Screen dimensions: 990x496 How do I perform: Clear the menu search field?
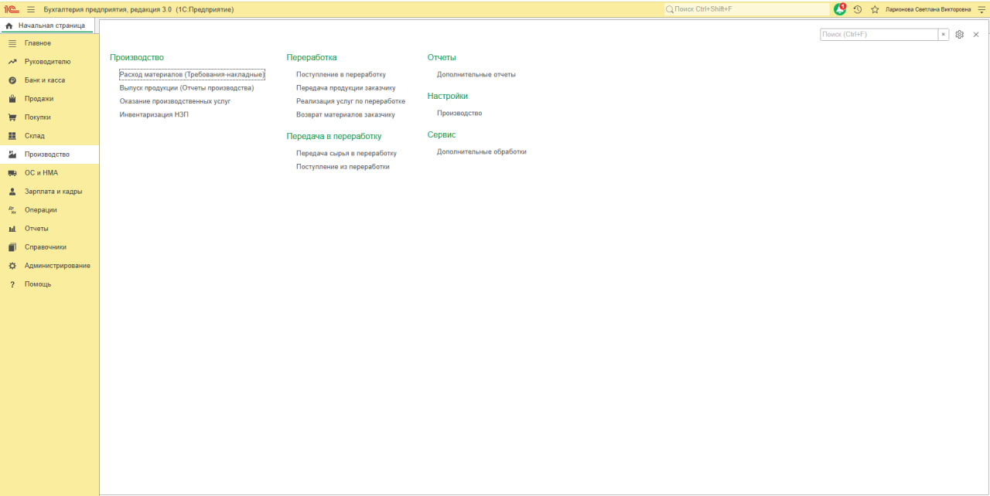coord(944,35)
